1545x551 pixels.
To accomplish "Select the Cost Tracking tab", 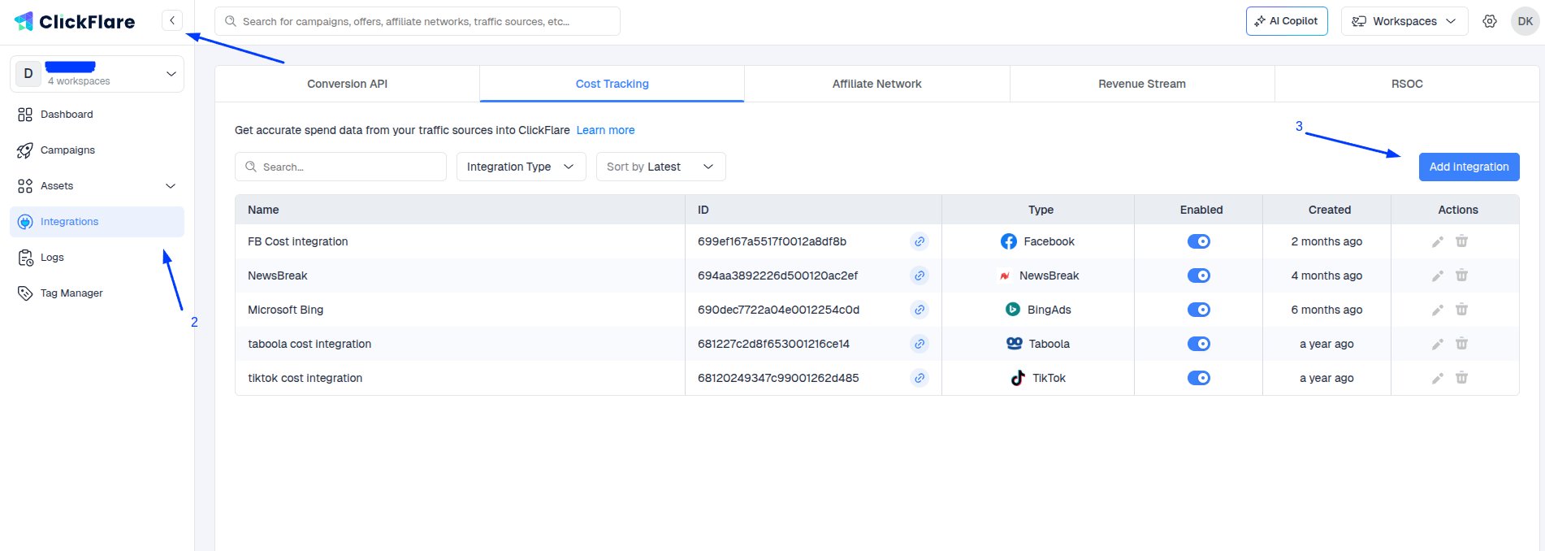I will tap(612, 84).
